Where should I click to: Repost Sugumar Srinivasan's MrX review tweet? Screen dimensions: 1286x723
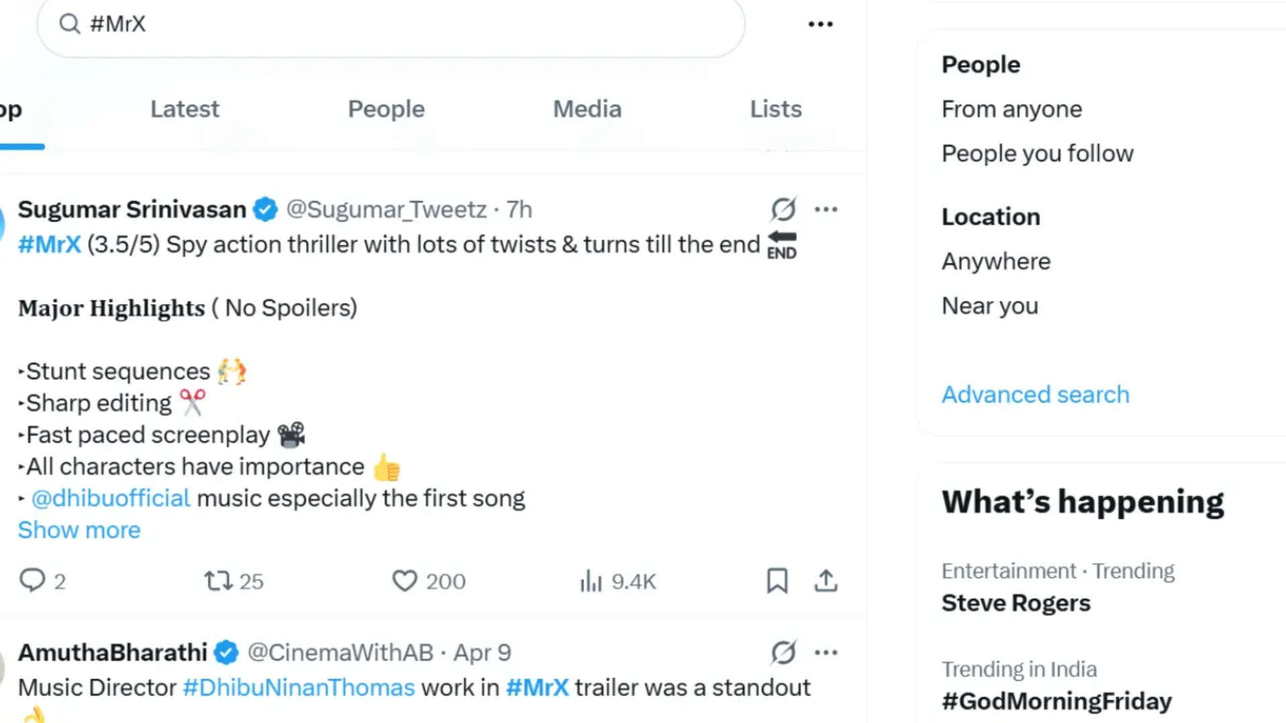[x=218, y=580]
